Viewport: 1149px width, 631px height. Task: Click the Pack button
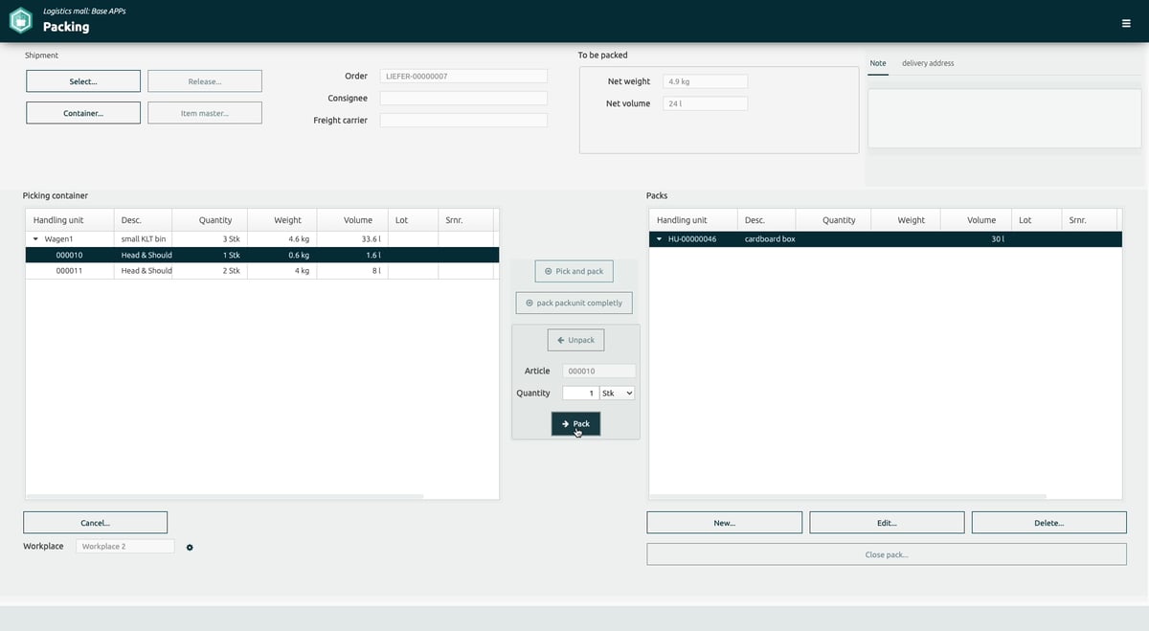click(x=575, y=423)
